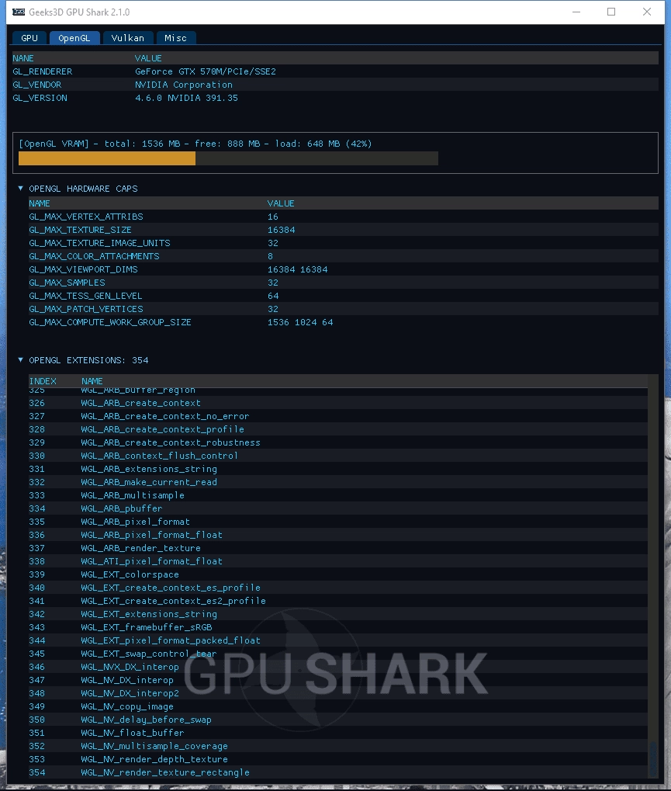Select WGL_ATI_pixel_format_float extension

(x=337, y=561)
